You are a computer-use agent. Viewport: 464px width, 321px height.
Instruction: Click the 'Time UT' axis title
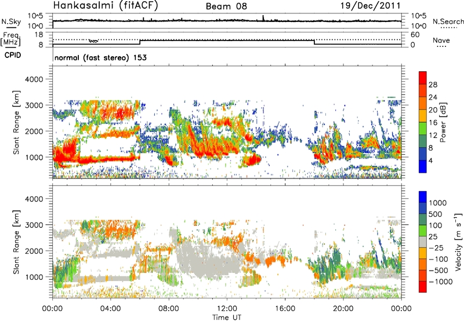227,318
